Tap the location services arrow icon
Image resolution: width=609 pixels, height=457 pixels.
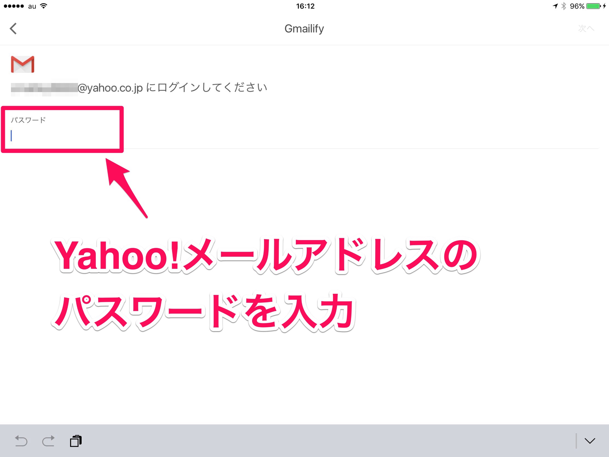click(555, 6)
